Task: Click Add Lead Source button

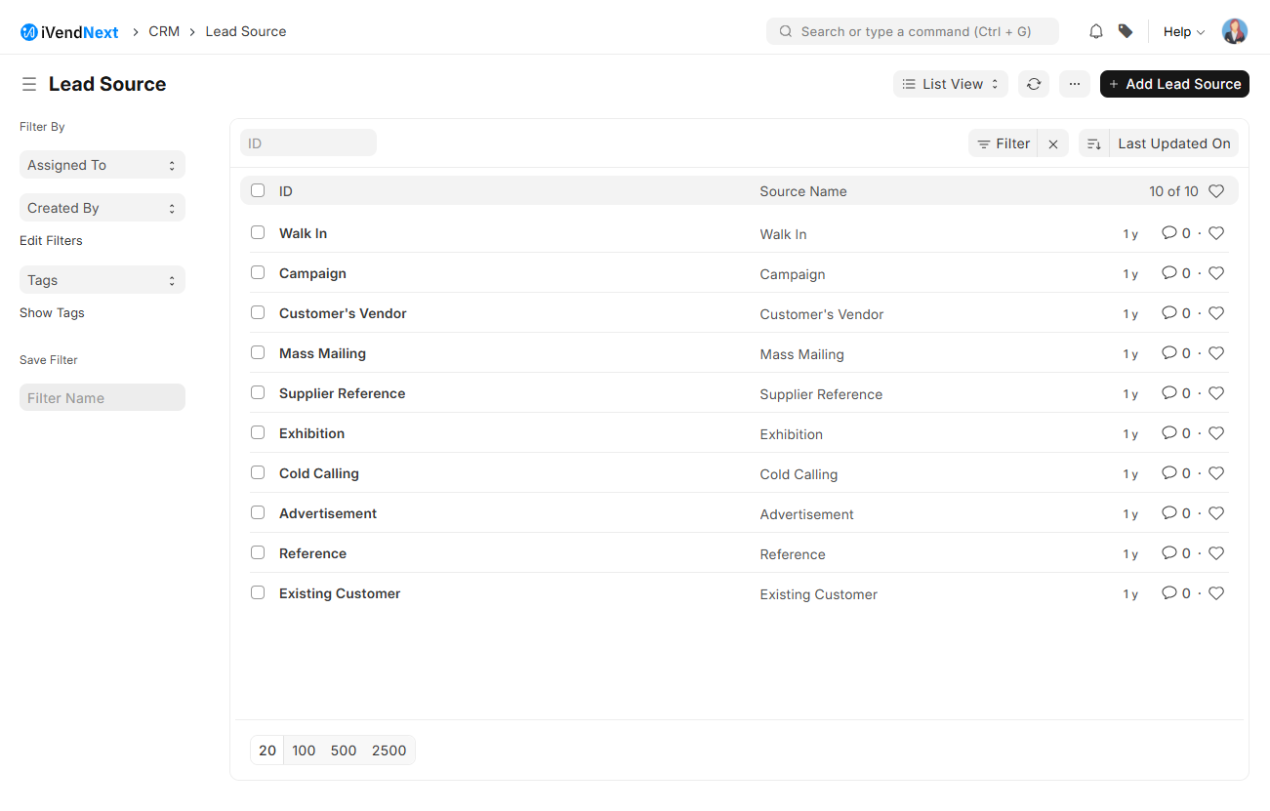Action: pos(1174,84)
